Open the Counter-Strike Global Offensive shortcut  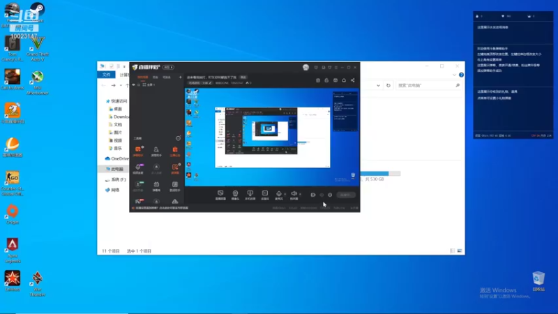tap(13, 184)
